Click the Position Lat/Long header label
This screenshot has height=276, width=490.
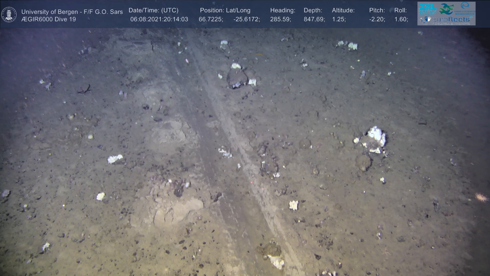pyautogui.click(x=225, y=10)
